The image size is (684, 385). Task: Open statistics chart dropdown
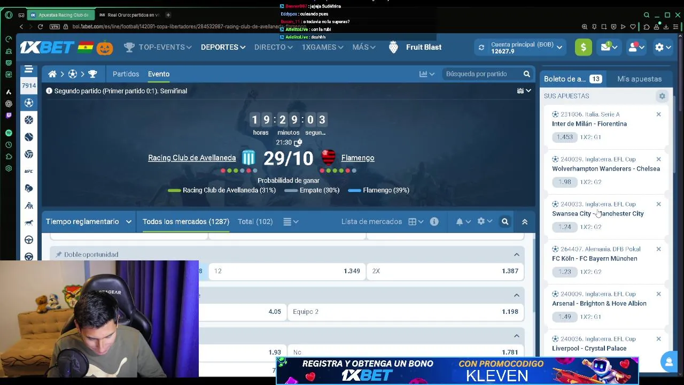[427, 74]
